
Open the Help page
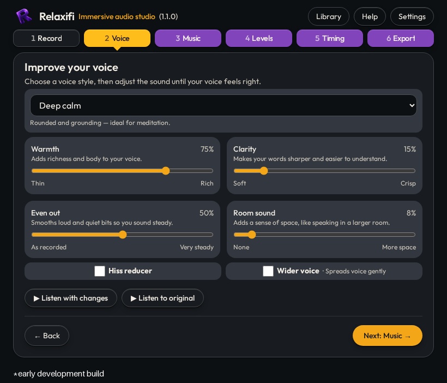click(370, 16)
